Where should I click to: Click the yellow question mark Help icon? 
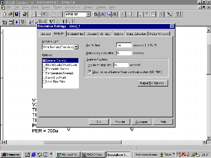pyautogui.click(x=177, y=14)
